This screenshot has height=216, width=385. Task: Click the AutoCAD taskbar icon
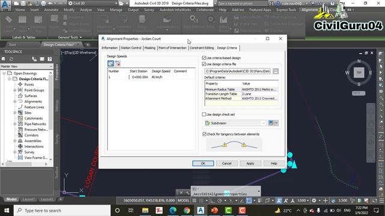click(x=200, y=211)
